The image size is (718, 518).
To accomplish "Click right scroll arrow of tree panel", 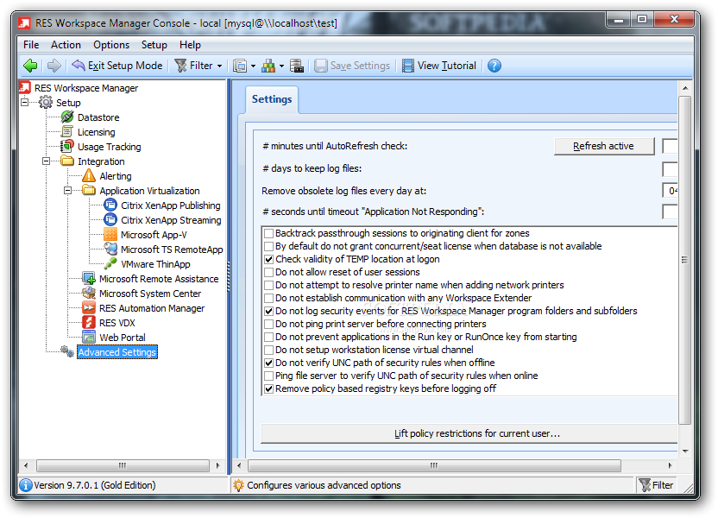I will tap(218, 466).
